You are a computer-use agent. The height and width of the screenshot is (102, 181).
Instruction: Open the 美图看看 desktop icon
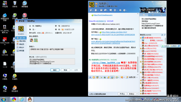click(24, 4)
